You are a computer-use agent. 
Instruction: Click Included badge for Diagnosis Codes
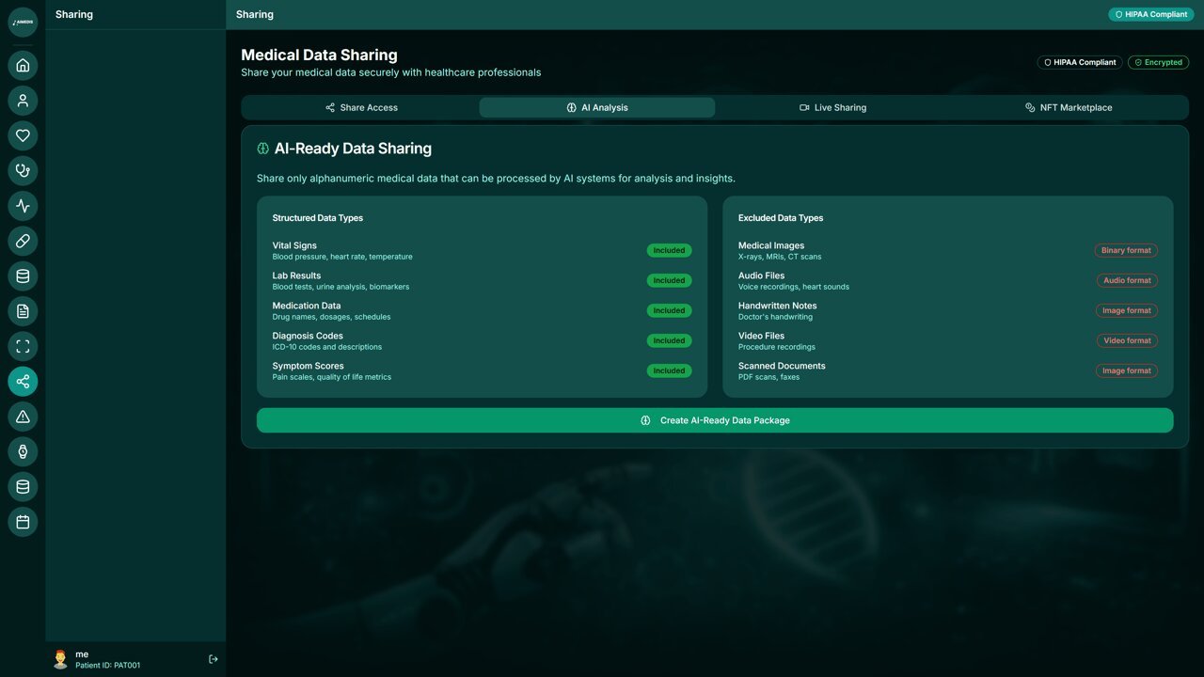coord(669,340)
